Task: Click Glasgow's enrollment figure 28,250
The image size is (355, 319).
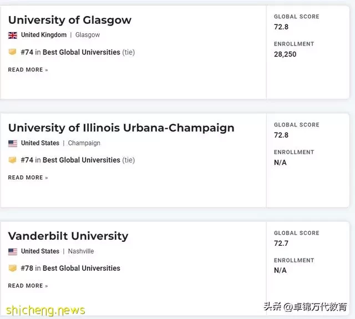Action: tap(285, 54)
